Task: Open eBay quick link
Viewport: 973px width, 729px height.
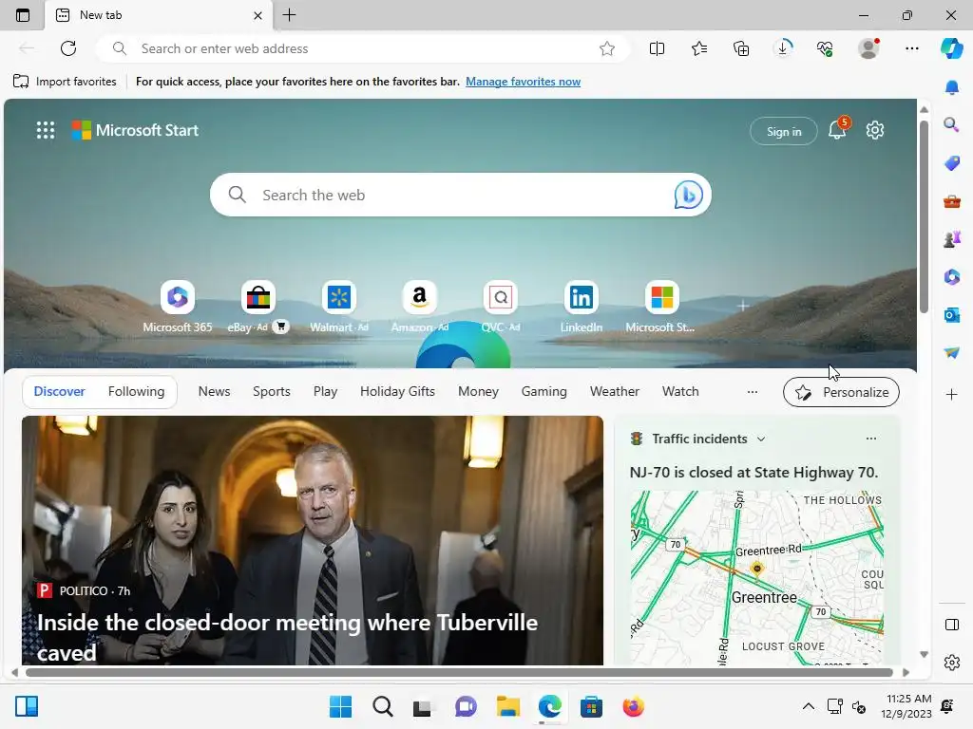Action: tap(258, 307)
